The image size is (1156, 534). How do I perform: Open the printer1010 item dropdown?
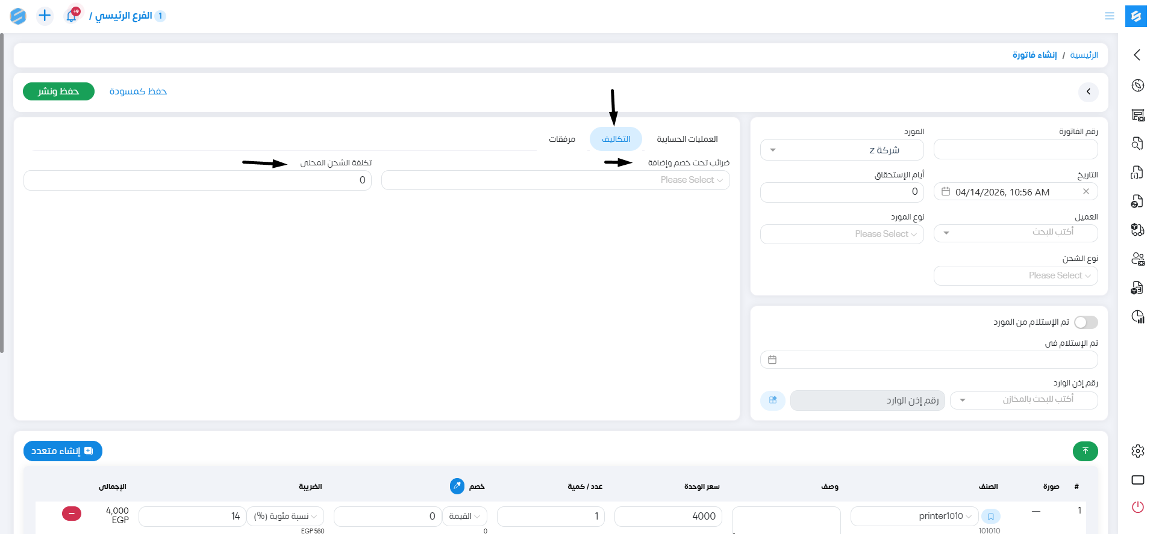pyautogui.click(x=914, y=516)
